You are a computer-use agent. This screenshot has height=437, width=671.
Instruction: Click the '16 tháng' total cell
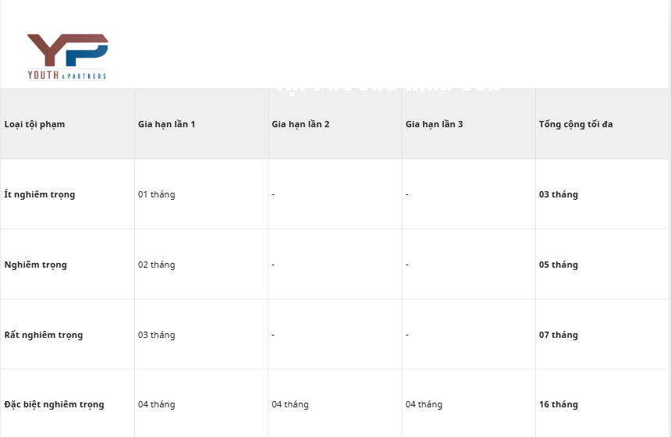coord(559,404)
